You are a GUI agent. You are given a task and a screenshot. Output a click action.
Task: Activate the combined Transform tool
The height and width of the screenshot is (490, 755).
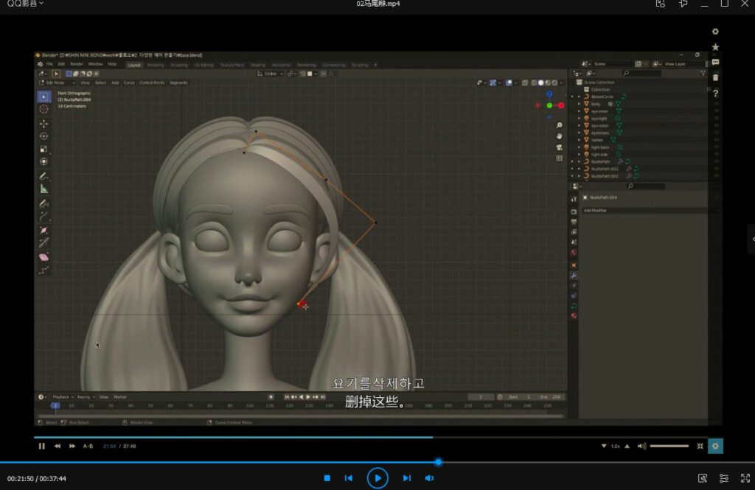(x=44, y=161)
